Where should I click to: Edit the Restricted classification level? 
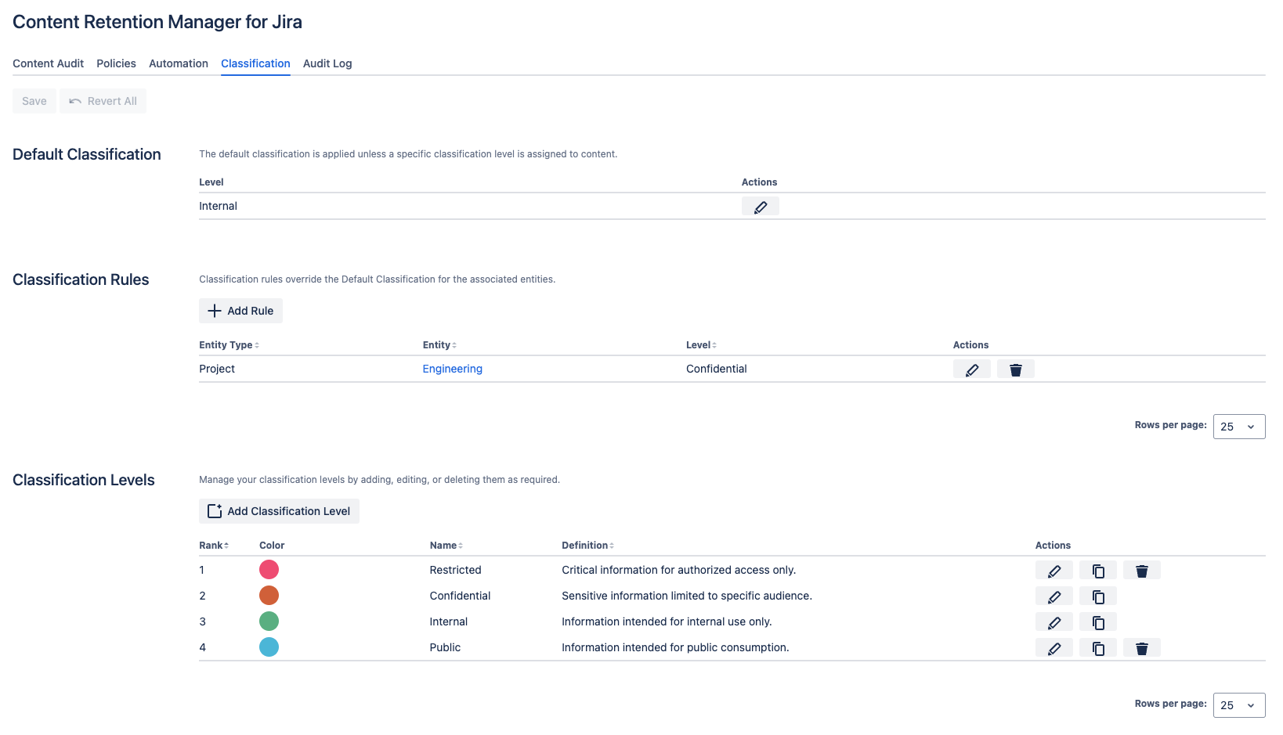pos(1054,571)
